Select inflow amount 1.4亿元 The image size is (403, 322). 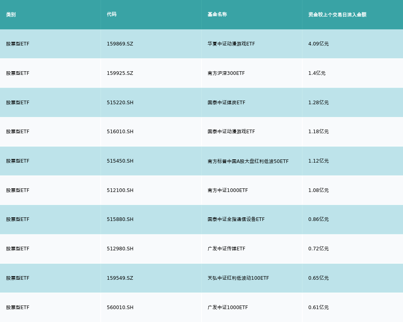pos(317,73)
